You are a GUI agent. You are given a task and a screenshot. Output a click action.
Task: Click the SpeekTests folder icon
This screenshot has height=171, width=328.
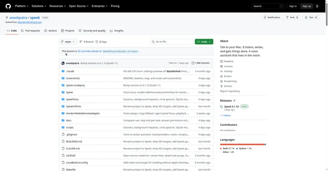pyautogui.click(x=63, y=99)
